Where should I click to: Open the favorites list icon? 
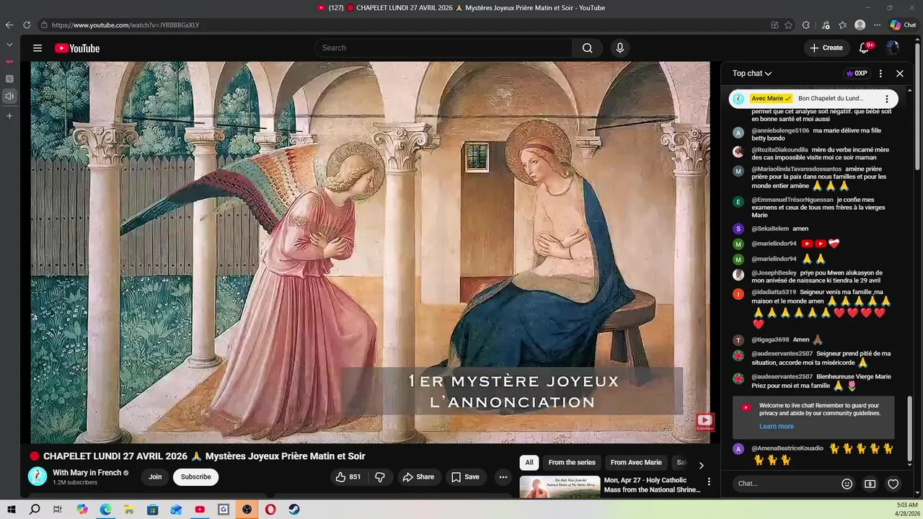[x=842, y=25]
